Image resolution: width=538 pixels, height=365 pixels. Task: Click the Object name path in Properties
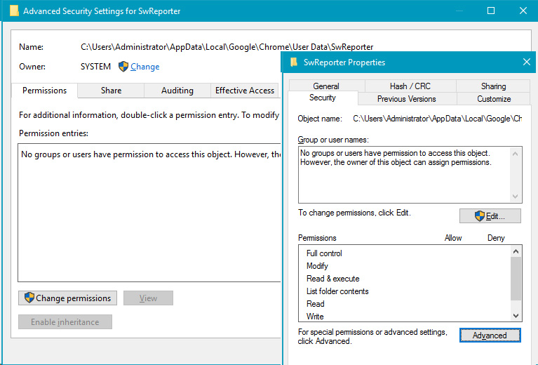[438, 119]
